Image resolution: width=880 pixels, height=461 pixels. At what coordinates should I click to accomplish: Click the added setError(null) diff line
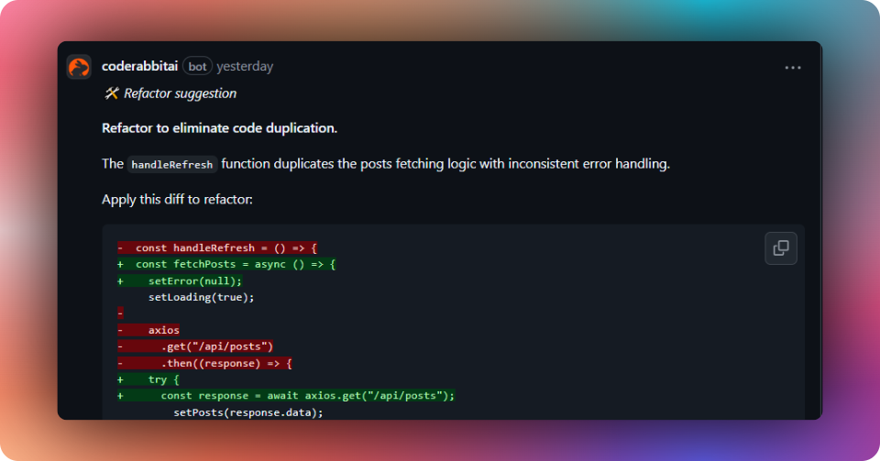point(194,280)
